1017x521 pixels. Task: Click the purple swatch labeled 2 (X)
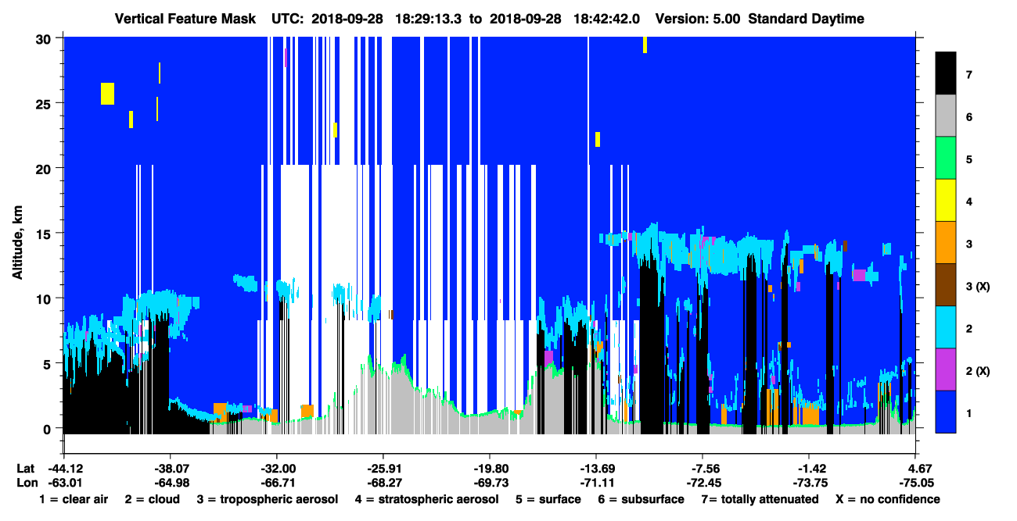click(x=946, y=369)
